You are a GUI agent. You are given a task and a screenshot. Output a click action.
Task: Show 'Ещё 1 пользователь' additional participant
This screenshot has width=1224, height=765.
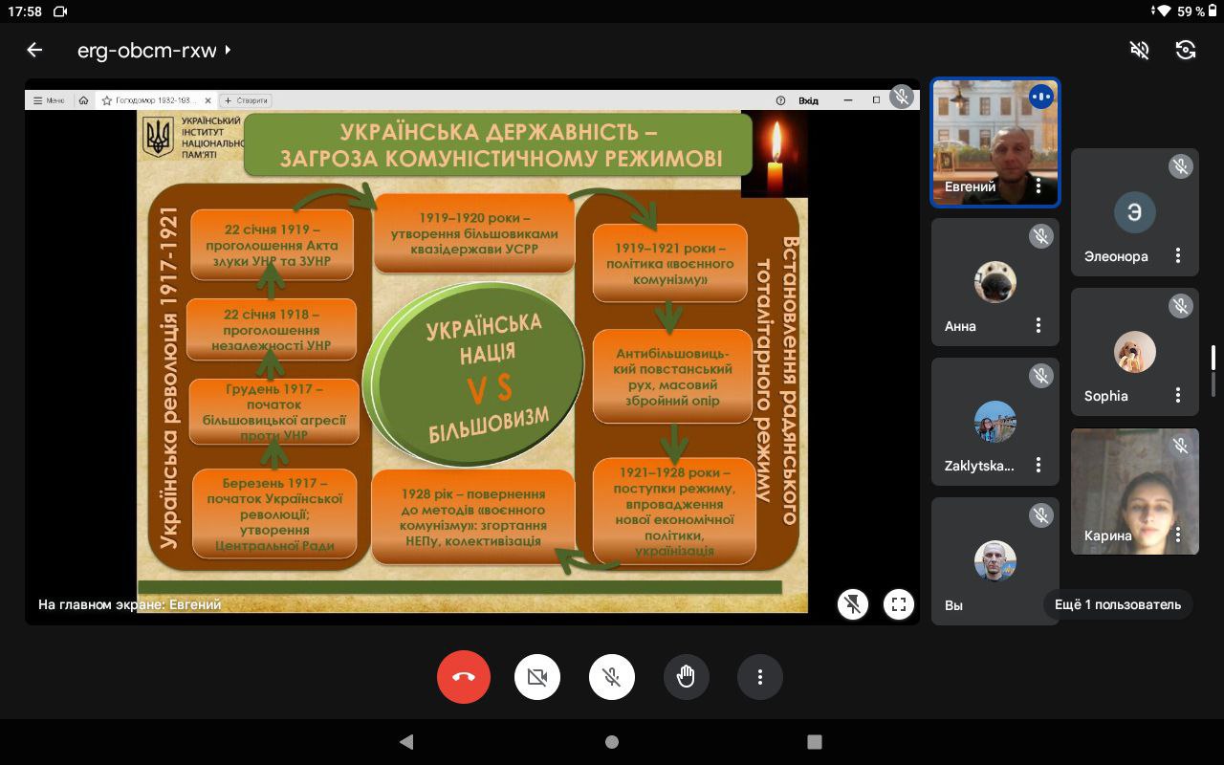click(1117, 604)
